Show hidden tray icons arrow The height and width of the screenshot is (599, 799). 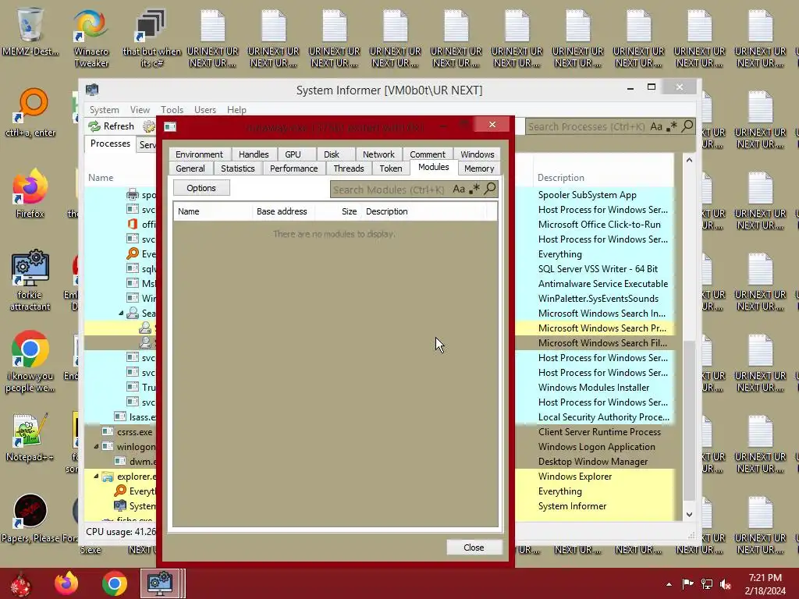(x=669, y=585)
